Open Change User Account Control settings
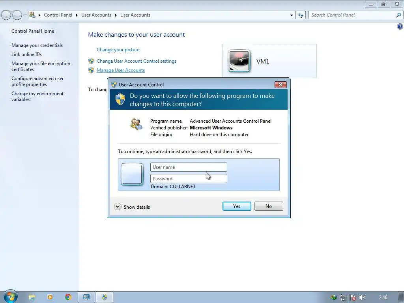 click(x=137, y=61)
